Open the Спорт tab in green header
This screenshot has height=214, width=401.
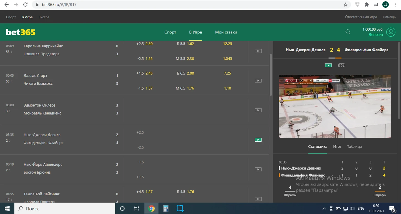[x=170, y=32]
